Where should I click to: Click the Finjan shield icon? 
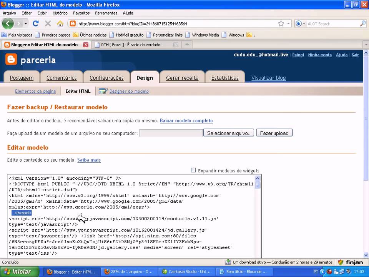click(x=341, y=262)
